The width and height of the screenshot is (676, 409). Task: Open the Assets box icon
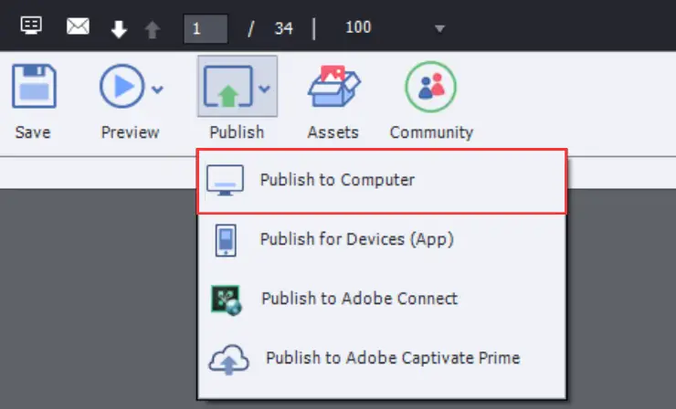coord(334,86)
